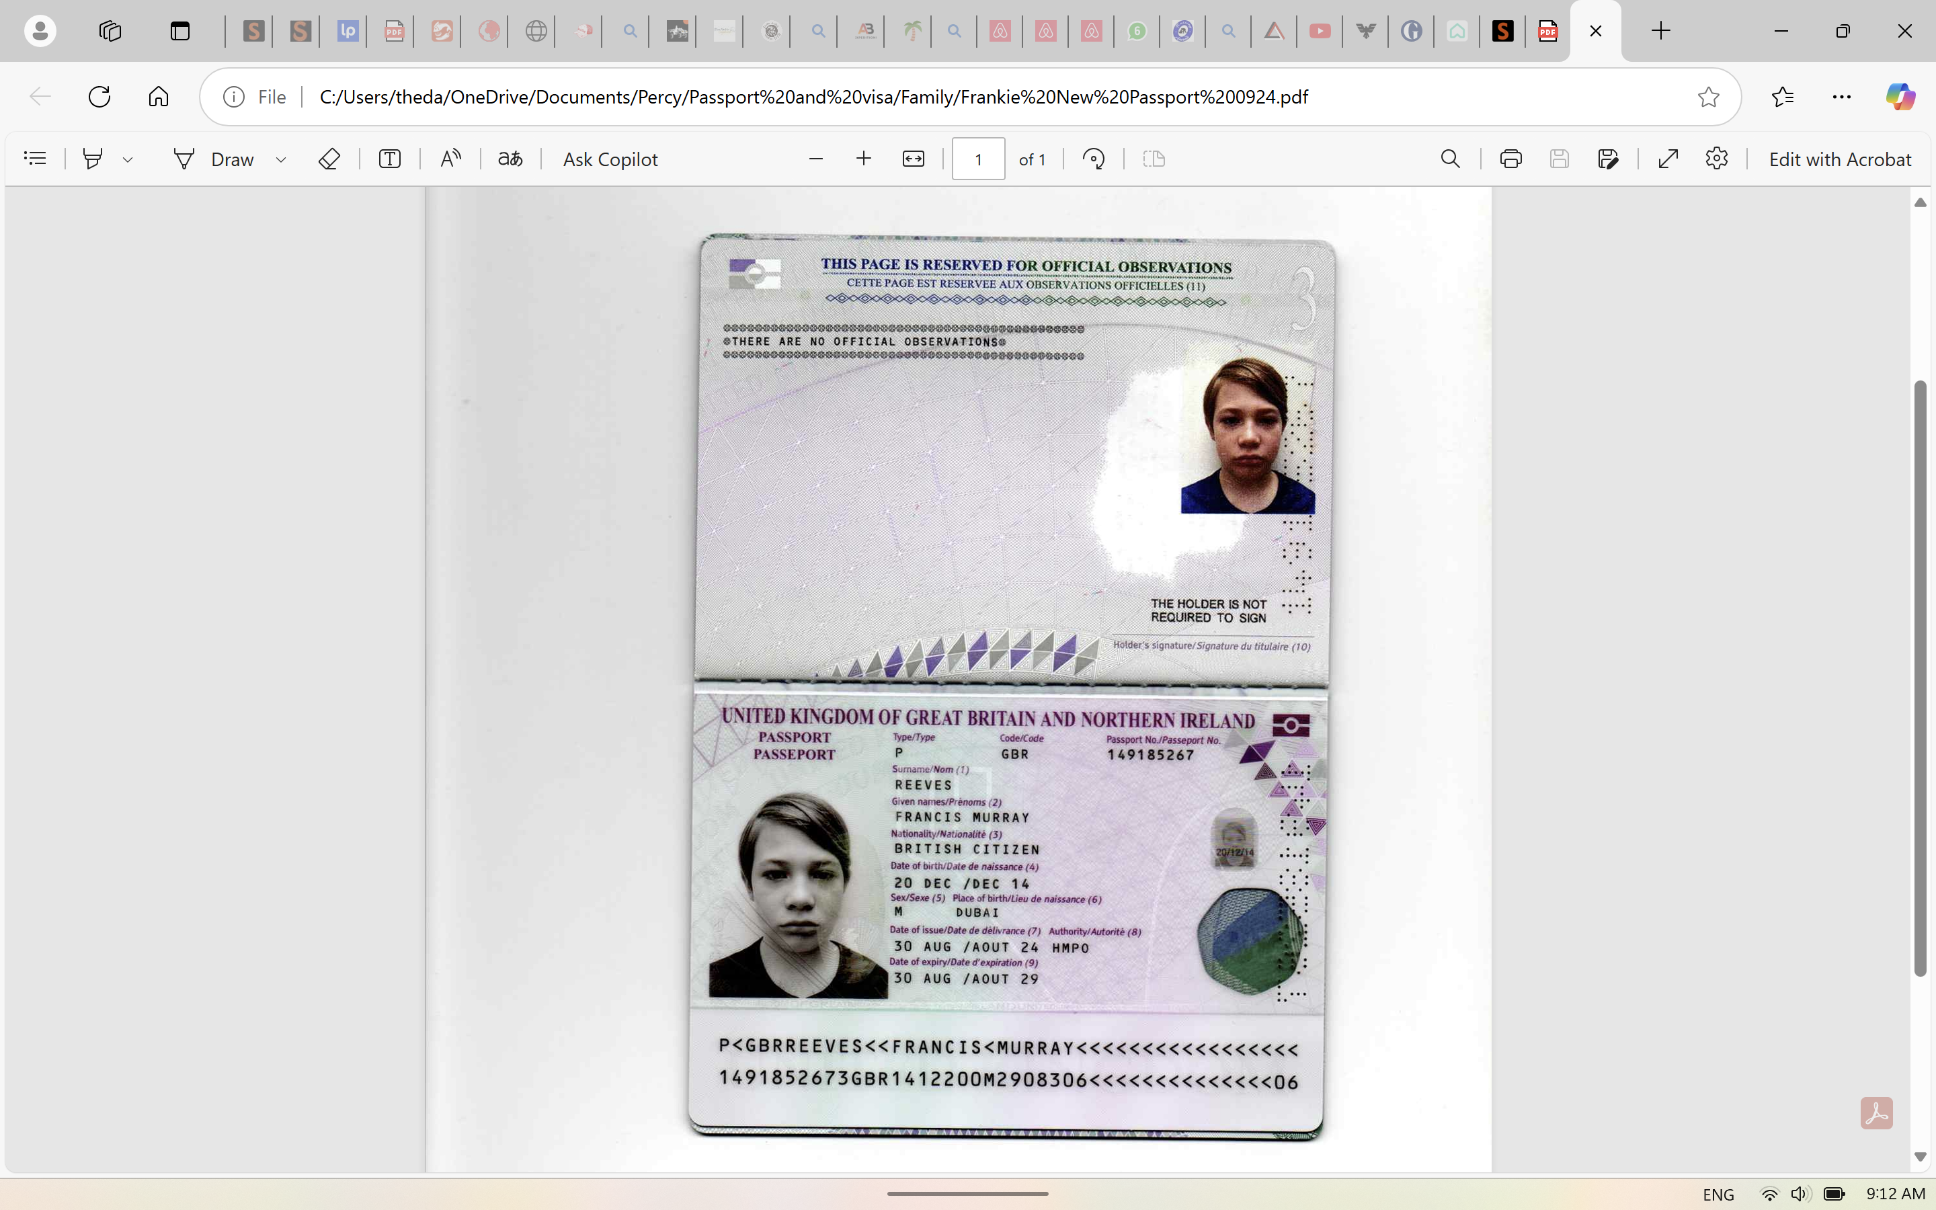
Task: Switch to the palm tree tab
Action: (x=912, y=31)
